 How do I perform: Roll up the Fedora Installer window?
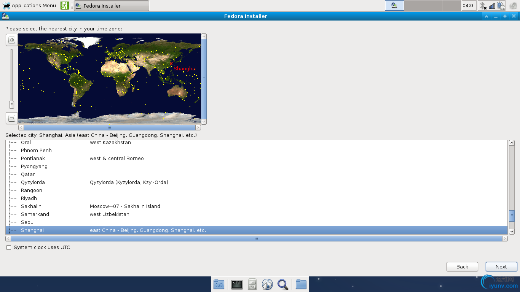coord(487,16)
